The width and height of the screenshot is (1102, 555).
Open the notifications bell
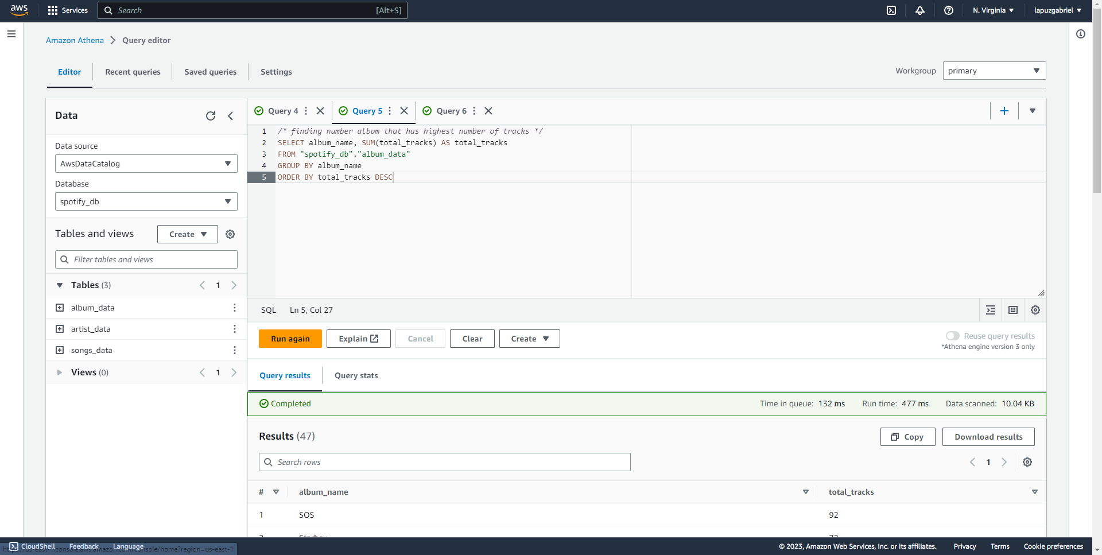click(920, 10)
